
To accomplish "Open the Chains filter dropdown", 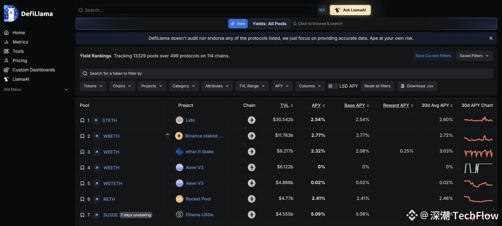I will (x=122, y=86).
